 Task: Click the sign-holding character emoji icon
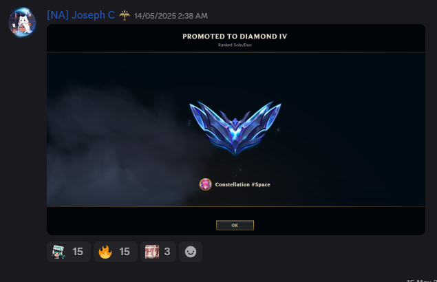tap(58, 252)
